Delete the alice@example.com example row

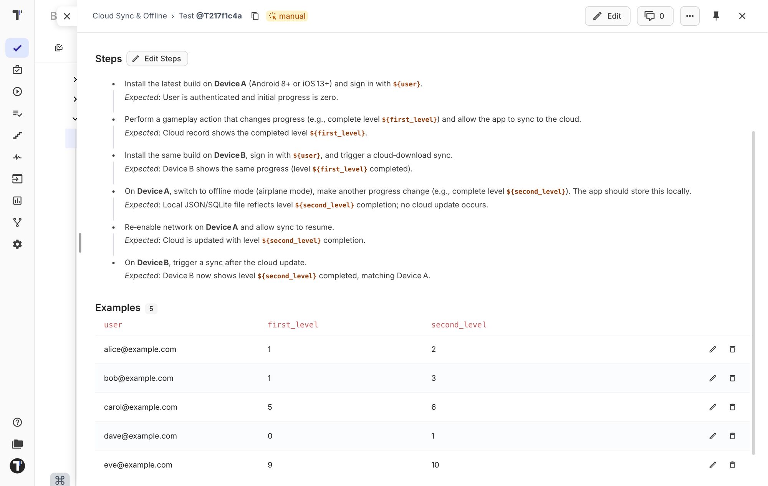point(732,349)
